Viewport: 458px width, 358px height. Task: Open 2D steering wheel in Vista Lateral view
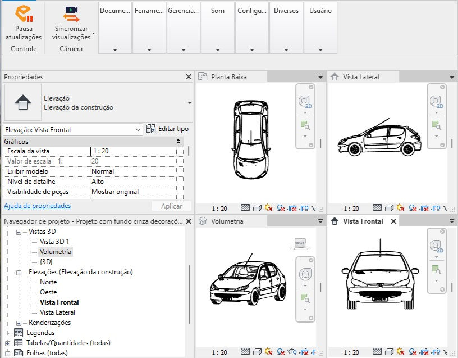pos(436,102)
